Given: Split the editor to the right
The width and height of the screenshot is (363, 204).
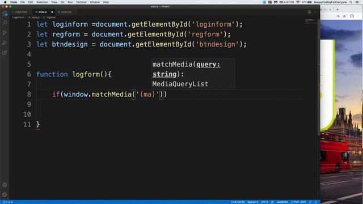Looking at the screenshot, I should (x=309, y=12).
